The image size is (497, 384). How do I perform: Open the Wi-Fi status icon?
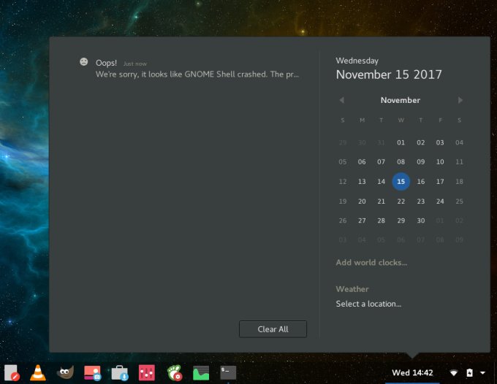454,373
